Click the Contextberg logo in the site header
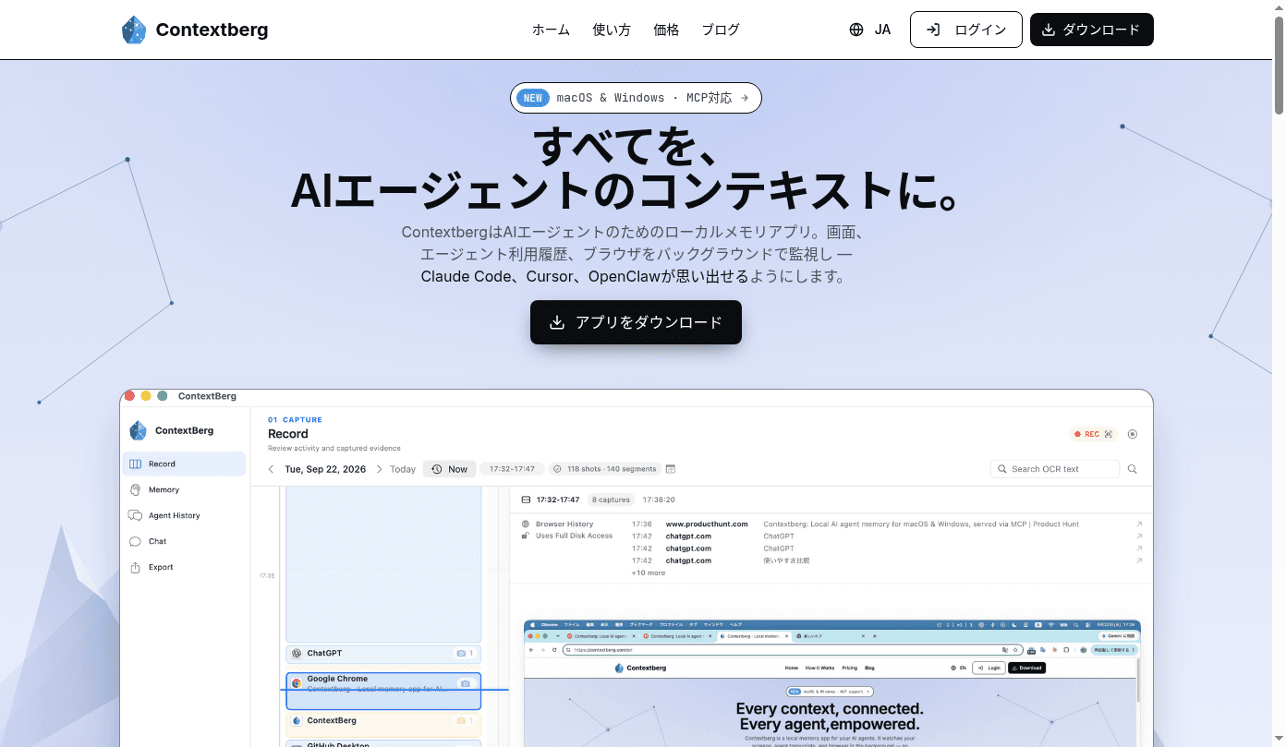This screenshot has height=747, width=1286. tap(195, 30)
